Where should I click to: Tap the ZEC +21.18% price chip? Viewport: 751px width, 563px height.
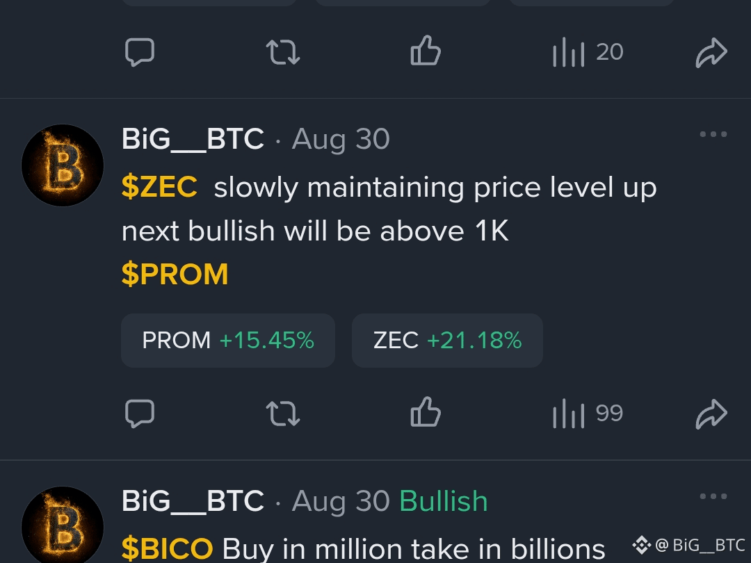coord(447,341)
